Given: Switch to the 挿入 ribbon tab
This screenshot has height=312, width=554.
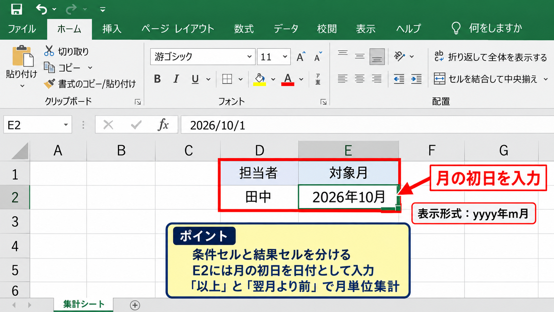Looking at the screenshot, I should pyautogui.click(x=112, y=29).
